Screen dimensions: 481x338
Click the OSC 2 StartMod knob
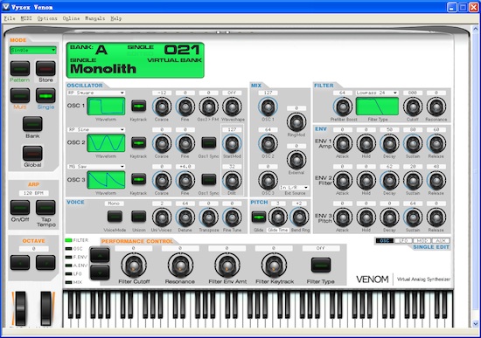point(232,143)
